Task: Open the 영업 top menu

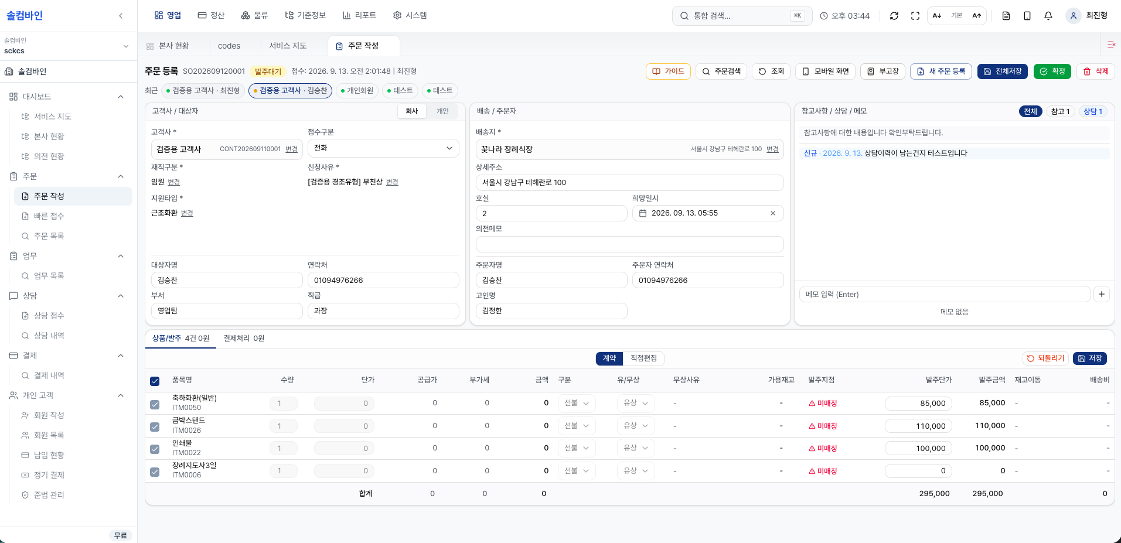Action: 168,15
